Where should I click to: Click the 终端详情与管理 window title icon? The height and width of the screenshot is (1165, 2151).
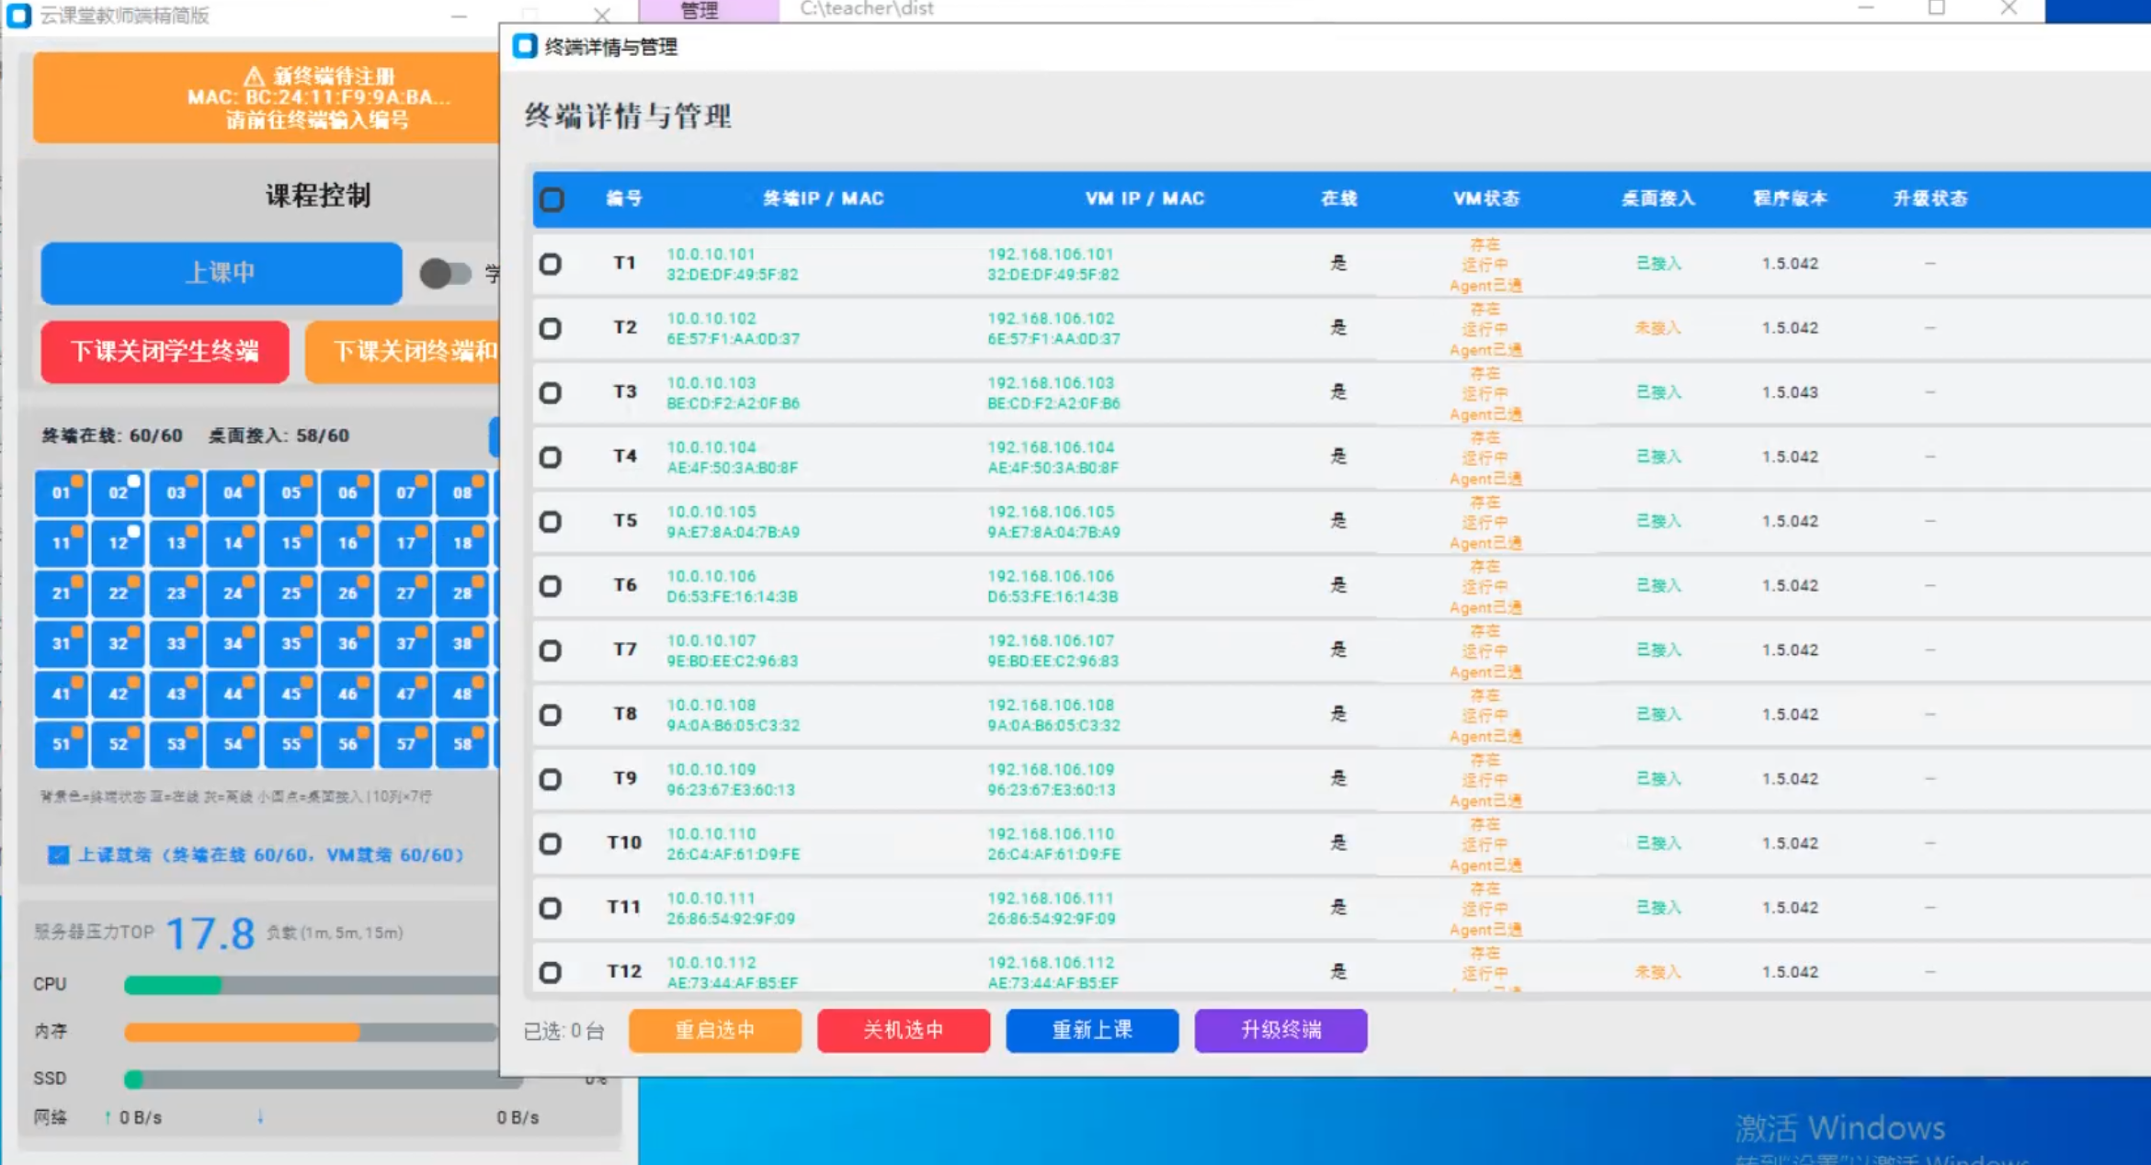point(525,47)
